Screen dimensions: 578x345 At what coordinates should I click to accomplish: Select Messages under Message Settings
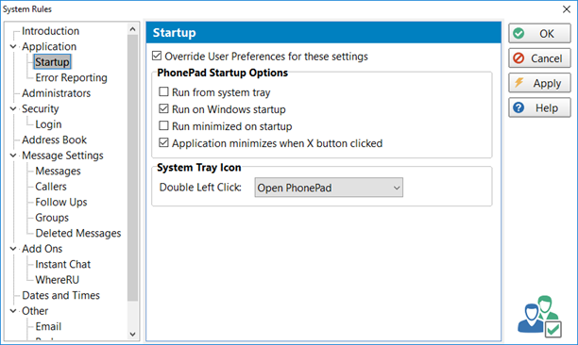(58, 171)
